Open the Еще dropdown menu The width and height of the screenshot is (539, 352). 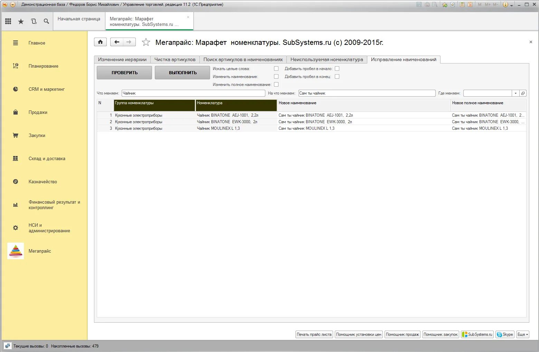(x=522, y=334)
